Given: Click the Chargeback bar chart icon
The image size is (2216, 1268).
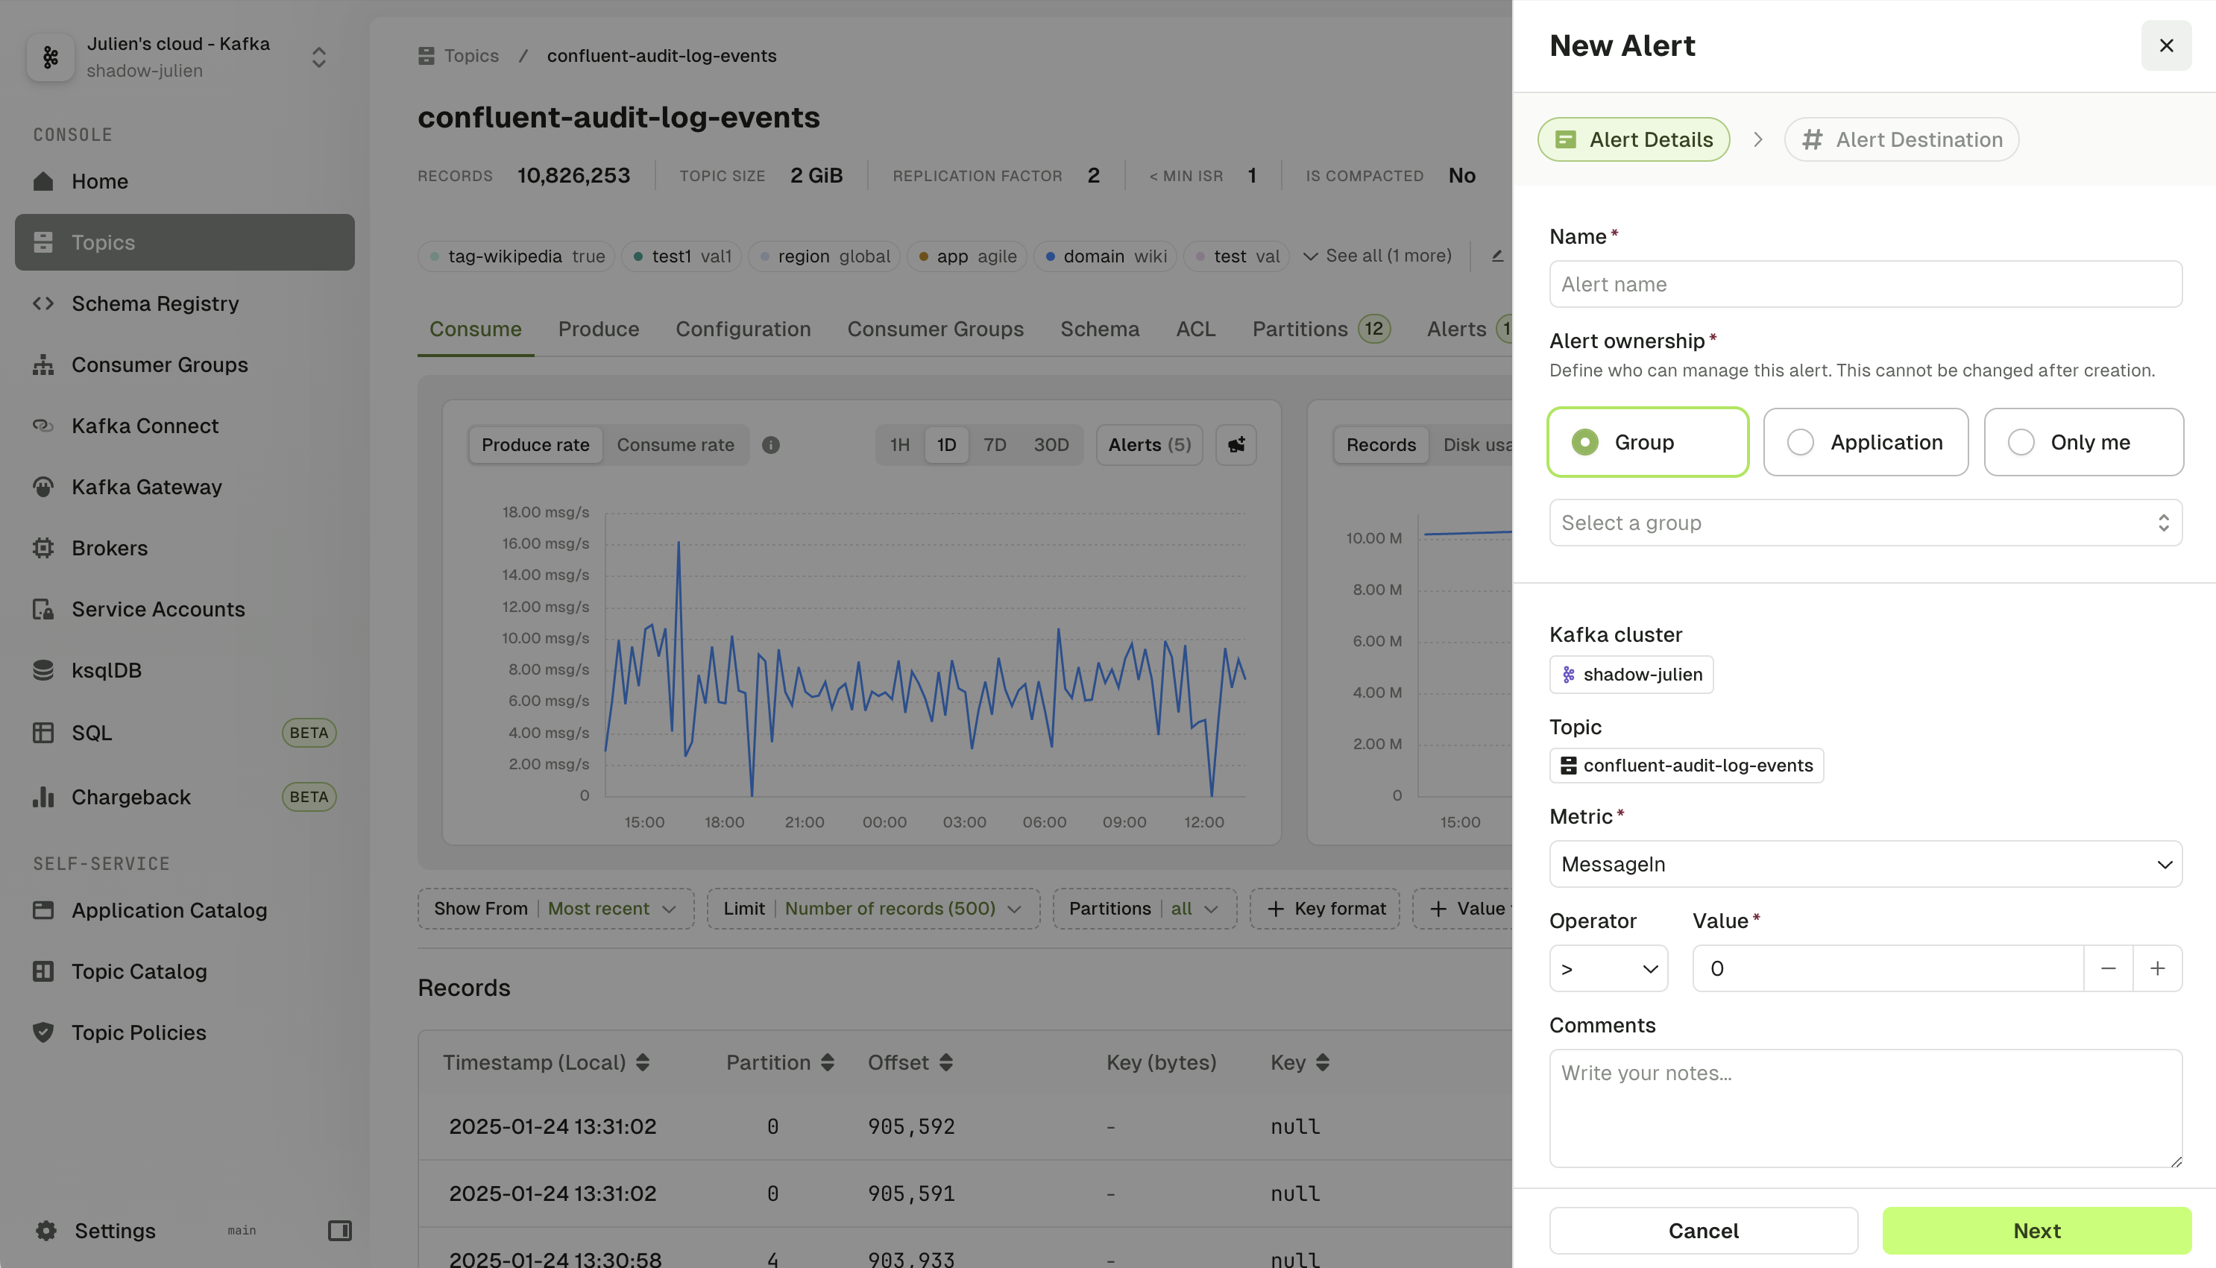Looking at the screenshot, I should tap(43, 796).
